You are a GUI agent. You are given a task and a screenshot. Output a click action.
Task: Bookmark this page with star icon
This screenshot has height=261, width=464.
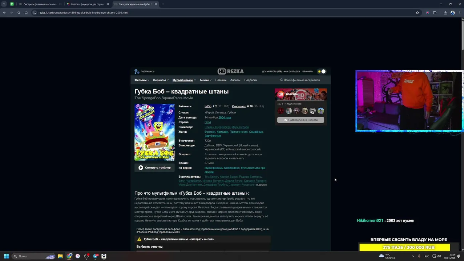coord(417,13)
